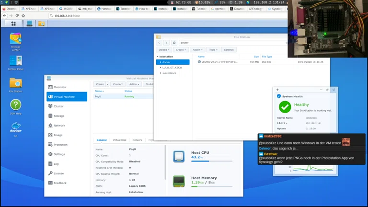Select the docker folder in the tree
The image size is (368, 207).
(x=172, y=62)
